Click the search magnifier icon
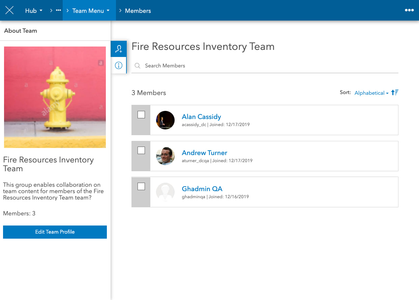419x300 pixels. [x=137, y=65]
